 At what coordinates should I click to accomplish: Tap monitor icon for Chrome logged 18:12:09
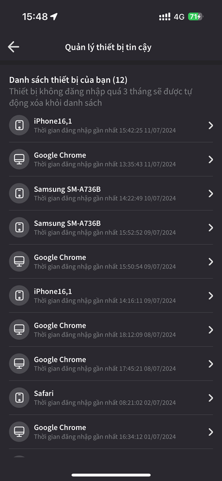coord(19,330)
